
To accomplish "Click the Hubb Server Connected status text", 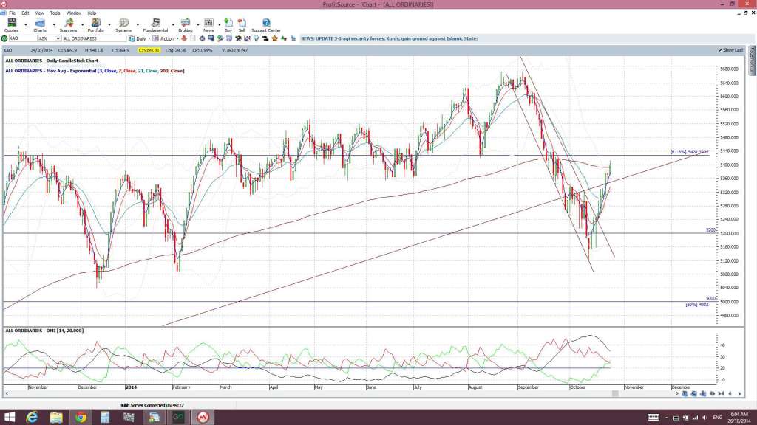I will pyautogui.click(x=152, y=405).
